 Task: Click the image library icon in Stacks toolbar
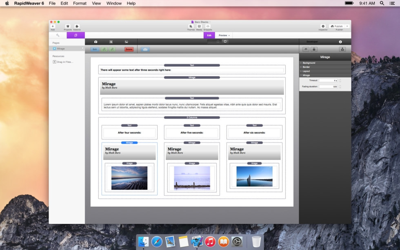127,42
